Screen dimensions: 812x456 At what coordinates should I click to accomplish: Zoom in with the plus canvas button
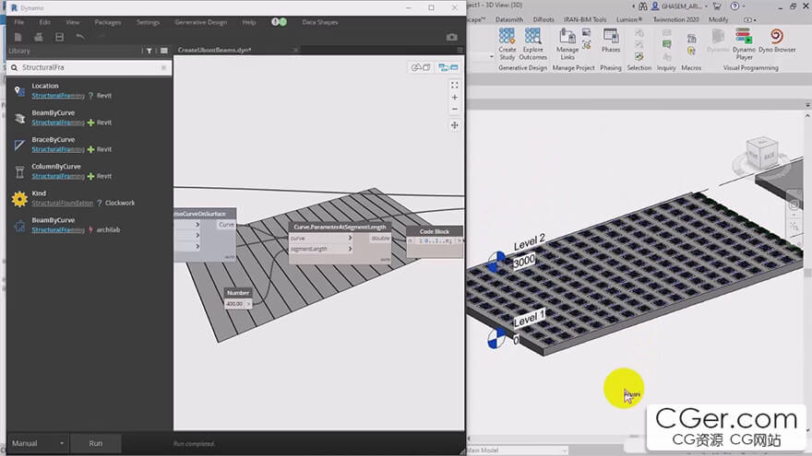coord(454,98)
